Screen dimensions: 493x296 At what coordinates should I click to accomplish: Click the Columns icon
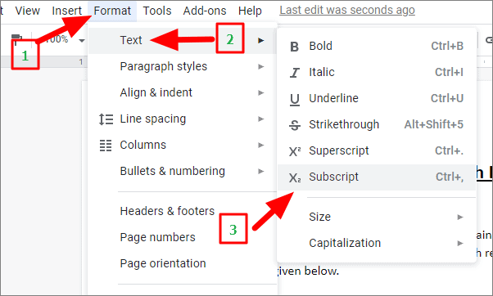coord(106,146)
